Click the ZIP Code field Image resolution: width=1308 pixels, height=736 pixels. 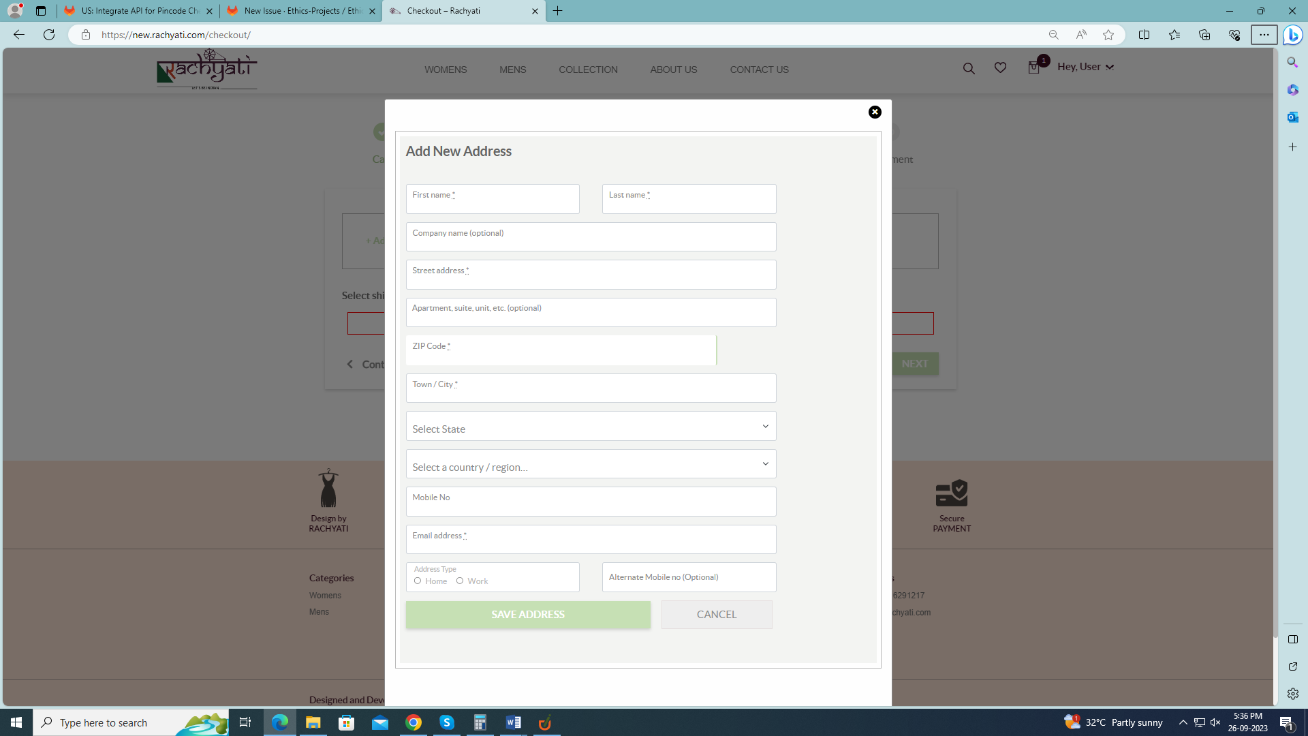[561, 351]
